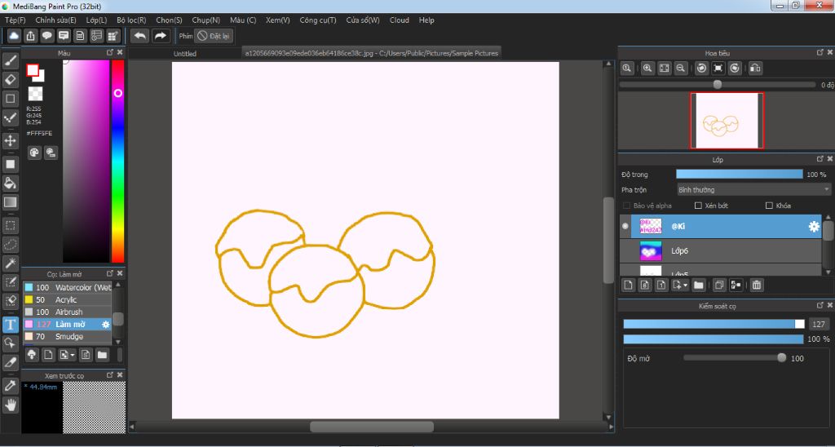
Task: Open the Chỉnh sửa(E) menu
Action: (56, 20)
